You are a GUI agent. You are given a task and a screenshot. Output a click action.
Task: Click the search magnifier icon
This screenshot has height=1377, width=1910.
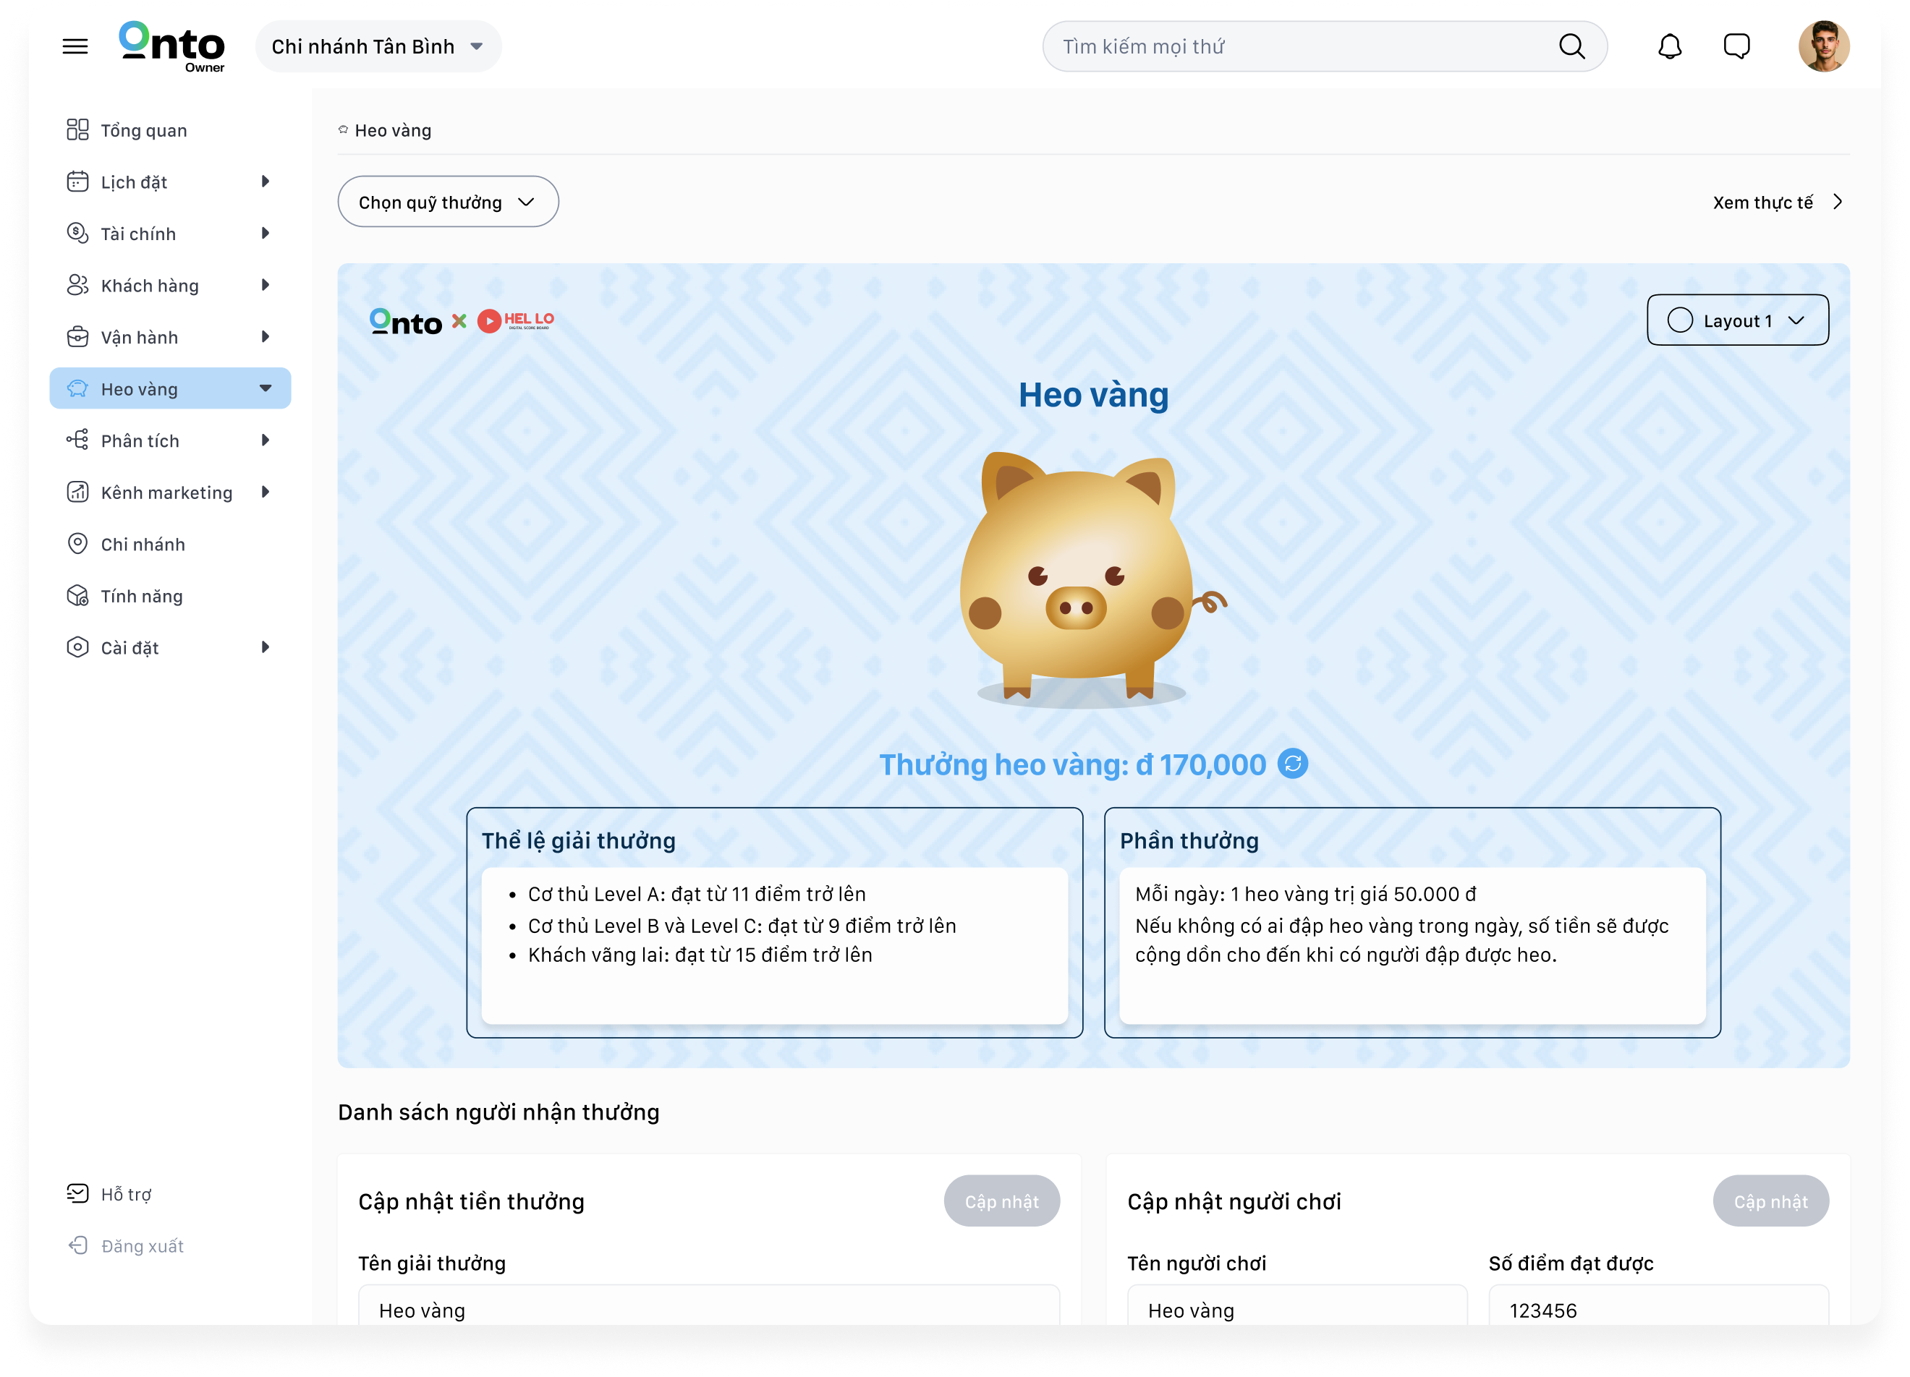pyautogui.click(x=1571, y=46)
